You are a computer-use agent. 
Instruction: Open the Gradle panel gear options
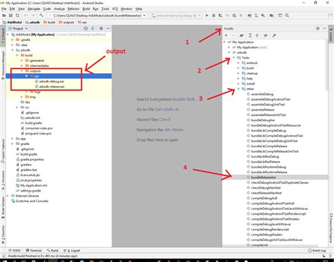point(318,28)
